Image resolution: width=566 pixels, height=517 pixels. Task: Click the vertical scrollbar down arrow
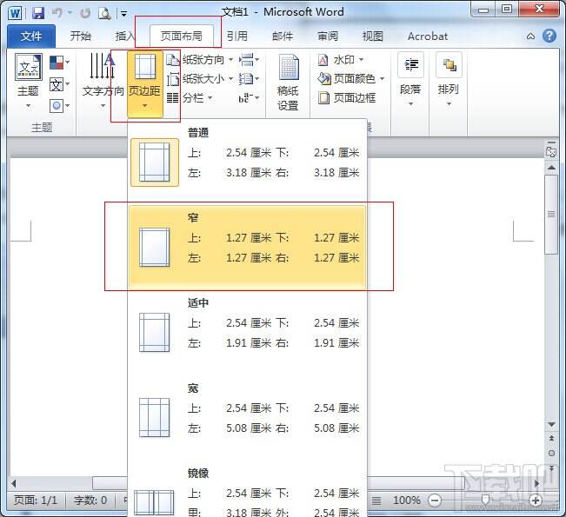(551, 424)
